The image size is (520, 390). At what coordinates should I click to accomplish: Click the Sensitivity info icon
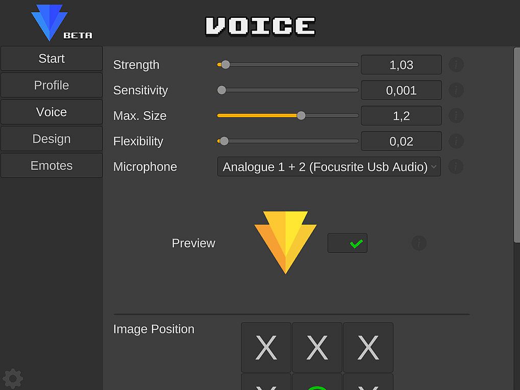(x=456, y=90)
